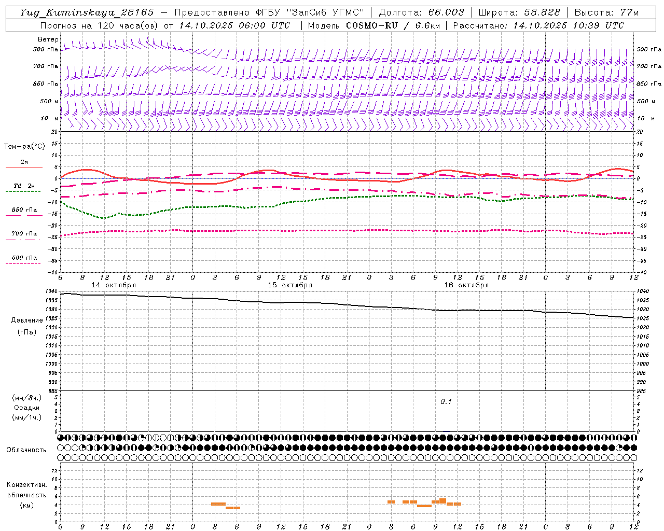Click the 10 м wind level label on left
664x531 pixels.
click(50, 119)
